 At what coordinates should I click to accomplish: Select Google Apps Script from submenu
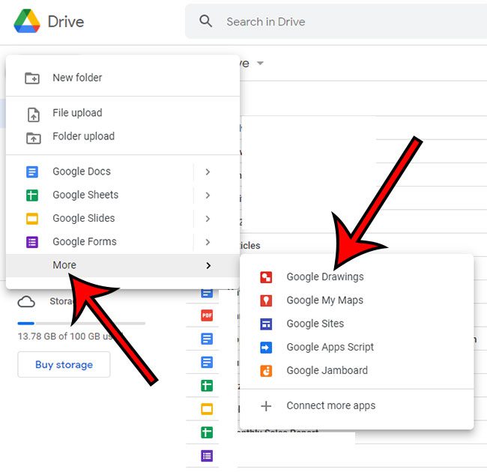click(x=357, y=347)
